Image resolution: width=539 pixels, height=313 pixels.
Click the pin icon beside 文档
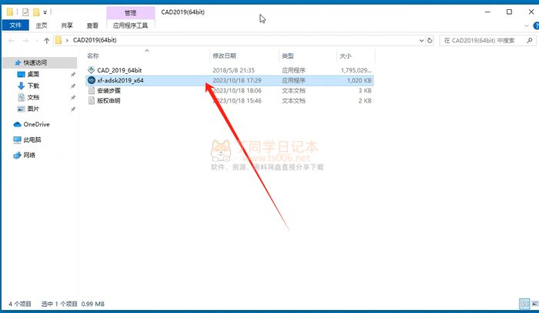[x=73, y=98]
